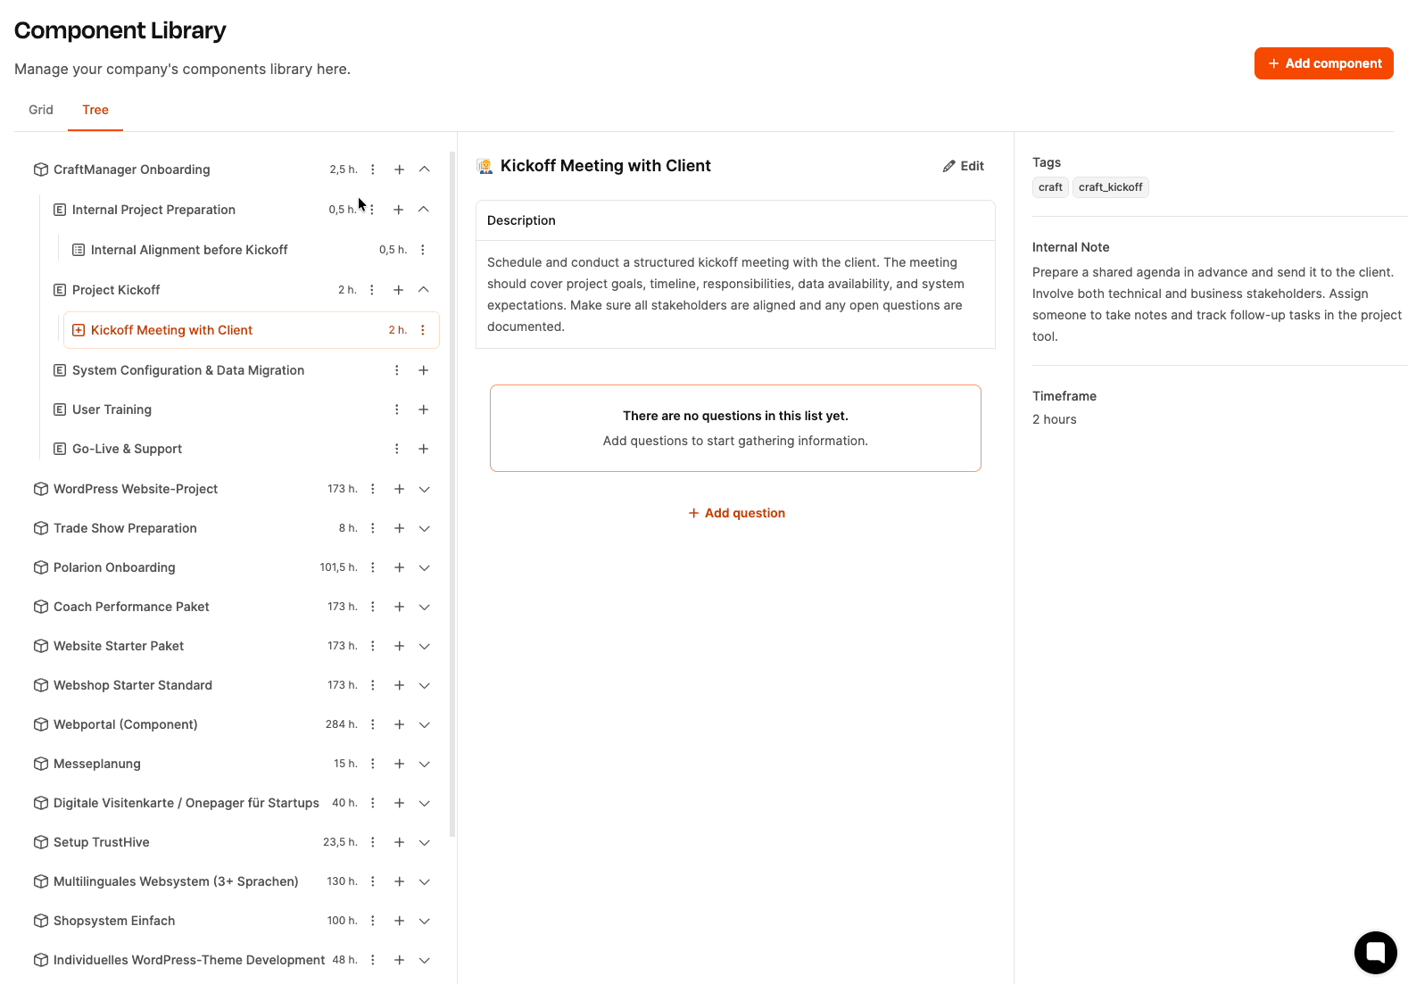Open kebab menu for Kickoff Meeting with Client

(x=423, y=330)
